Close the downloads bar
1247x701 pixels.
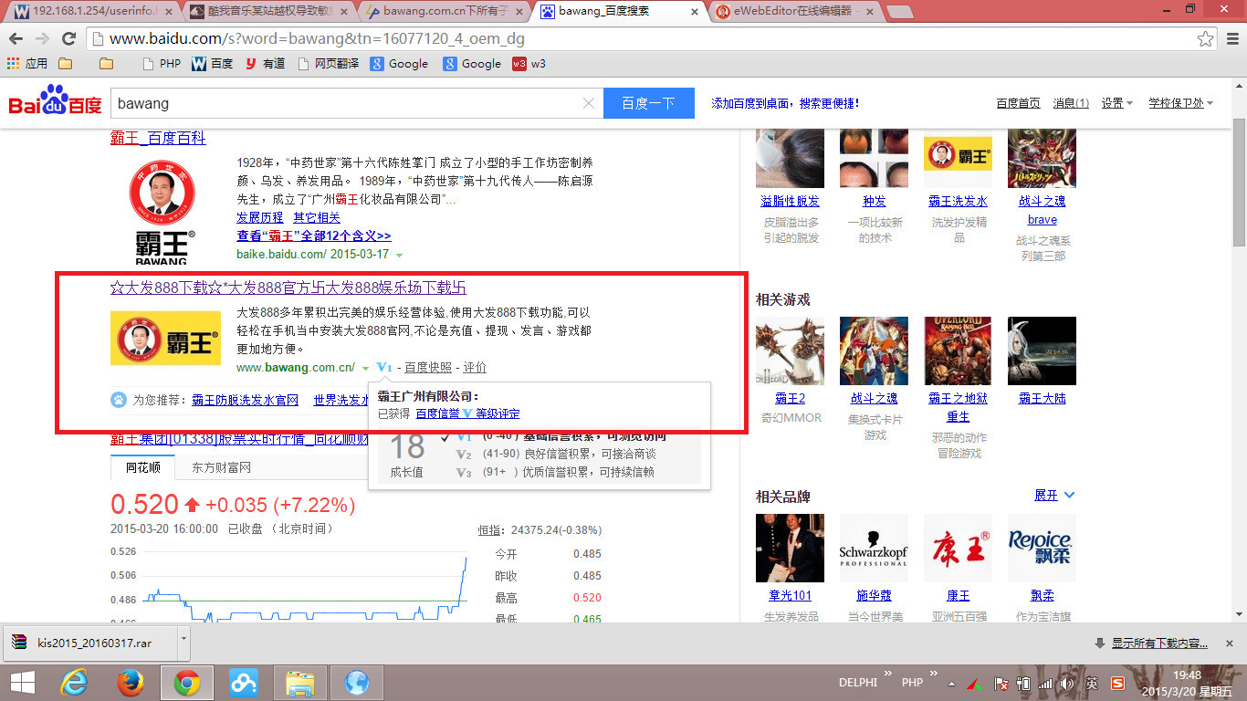pyautogui.click(x=1229, y=643)
